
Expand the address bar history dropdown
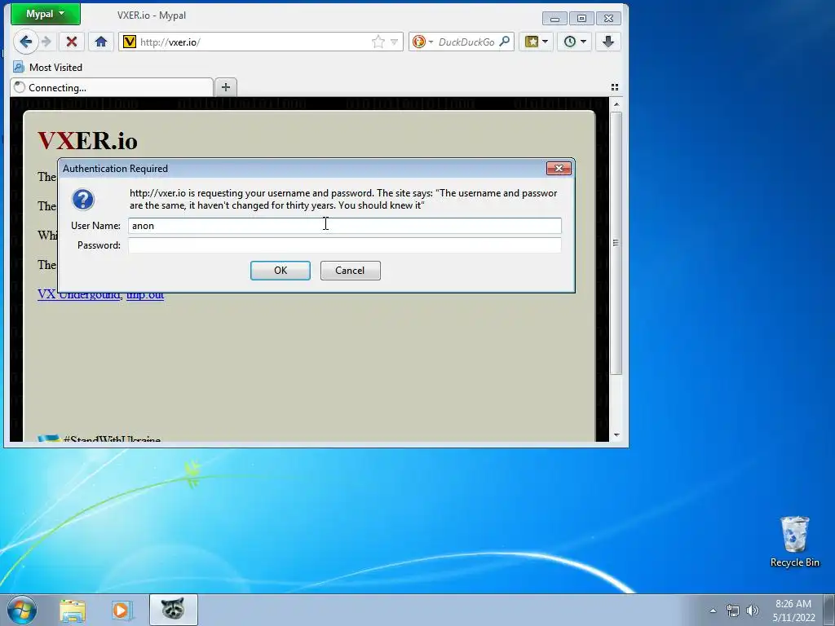pos(394,42)
